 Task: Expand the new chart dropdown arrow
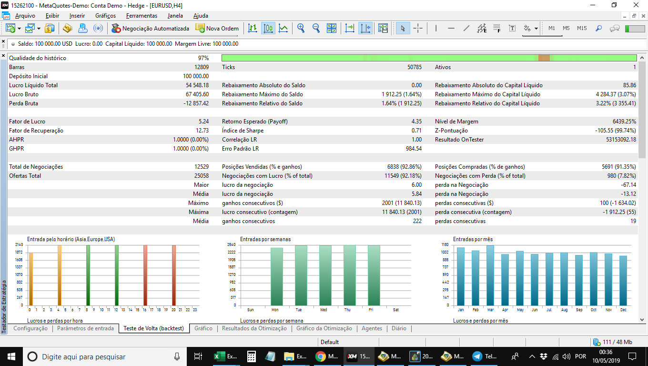click(x=19, y=29)
